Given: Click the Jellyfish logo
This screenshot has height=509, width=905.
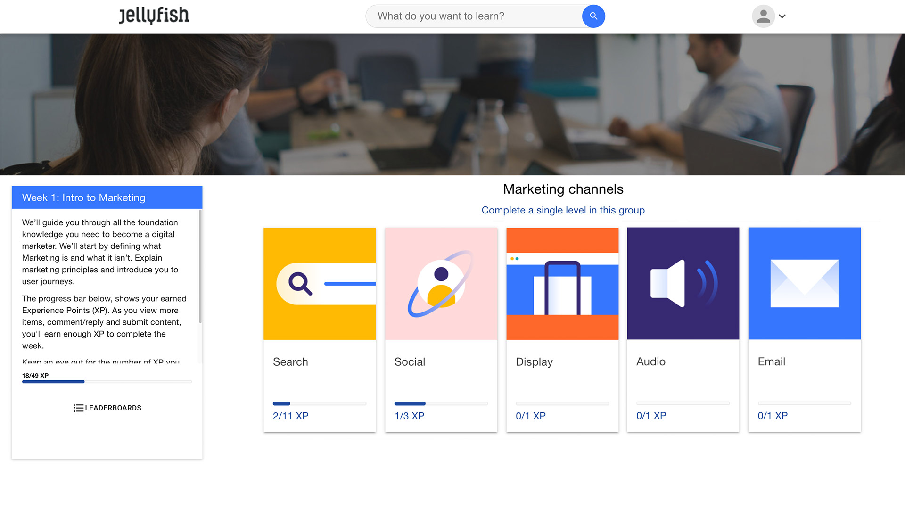Looking at the screenshot, I should click(x=154, y=16).
